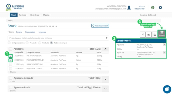Screen dimensions: 172x97
Task: Click the 260 kg total cell
Action: click(x=99, y=56)
